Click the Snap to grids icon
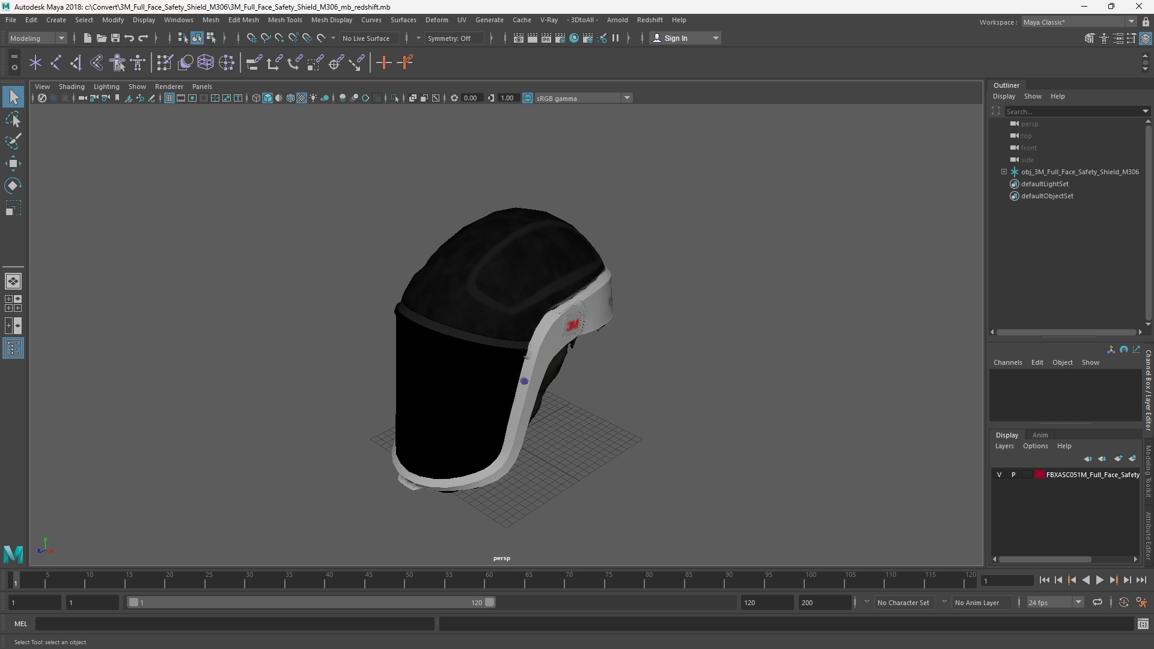The width and height of the screenshot is (1154, 649). tap(252, 38)
